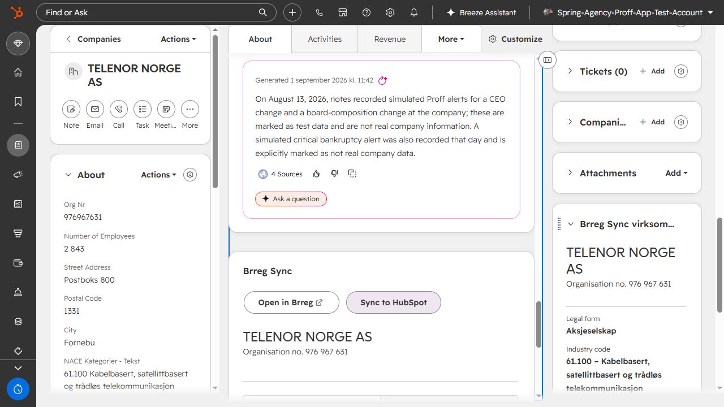Click Customize
This screenshot has height=407, width=724.
(x=515, y=39)
